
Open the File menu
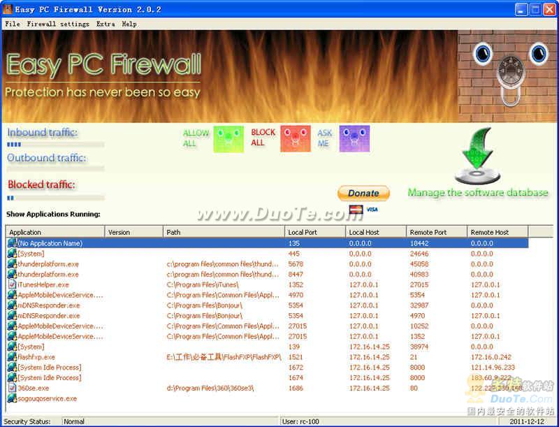click(x=13, y=24)
